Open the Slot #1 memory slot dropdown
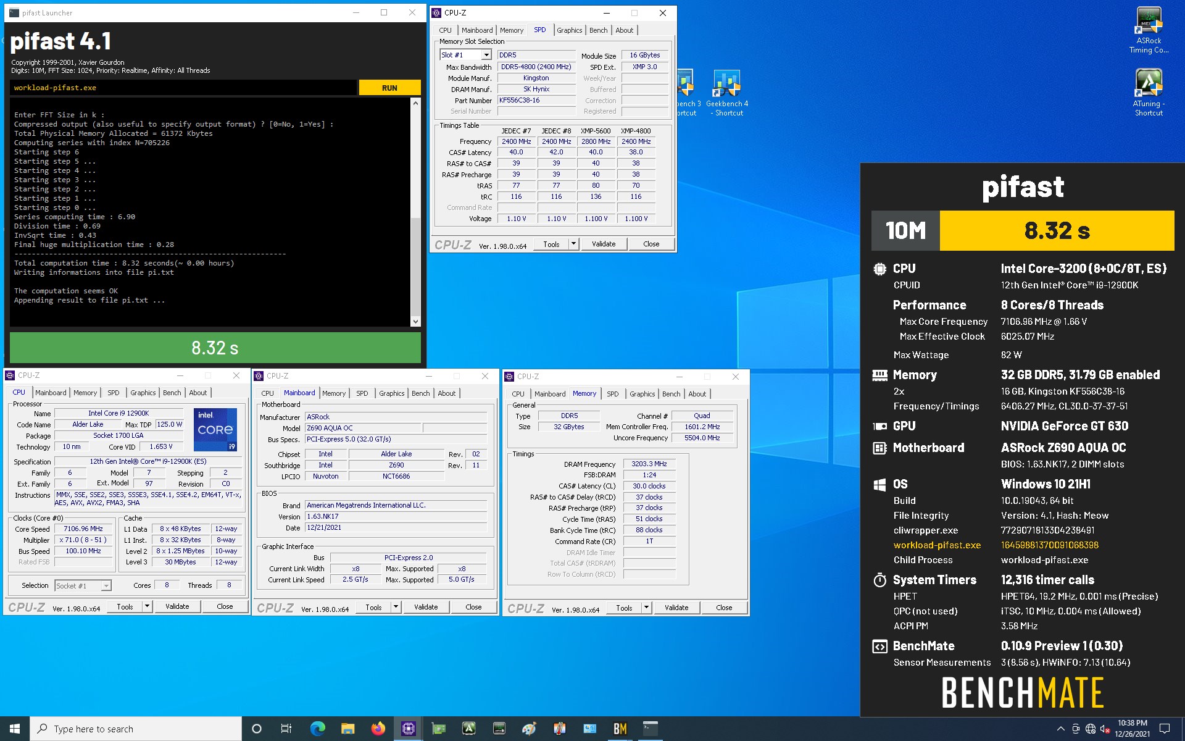This screenshot has width=1185, height=741. (486, 55)
